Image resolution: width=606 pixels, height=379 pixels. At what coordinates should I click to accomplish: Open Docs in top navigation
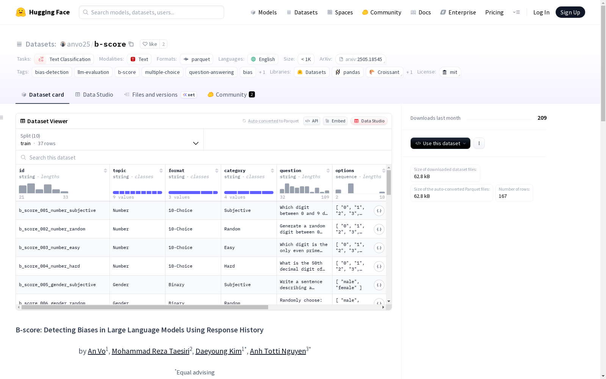(420, 12)
